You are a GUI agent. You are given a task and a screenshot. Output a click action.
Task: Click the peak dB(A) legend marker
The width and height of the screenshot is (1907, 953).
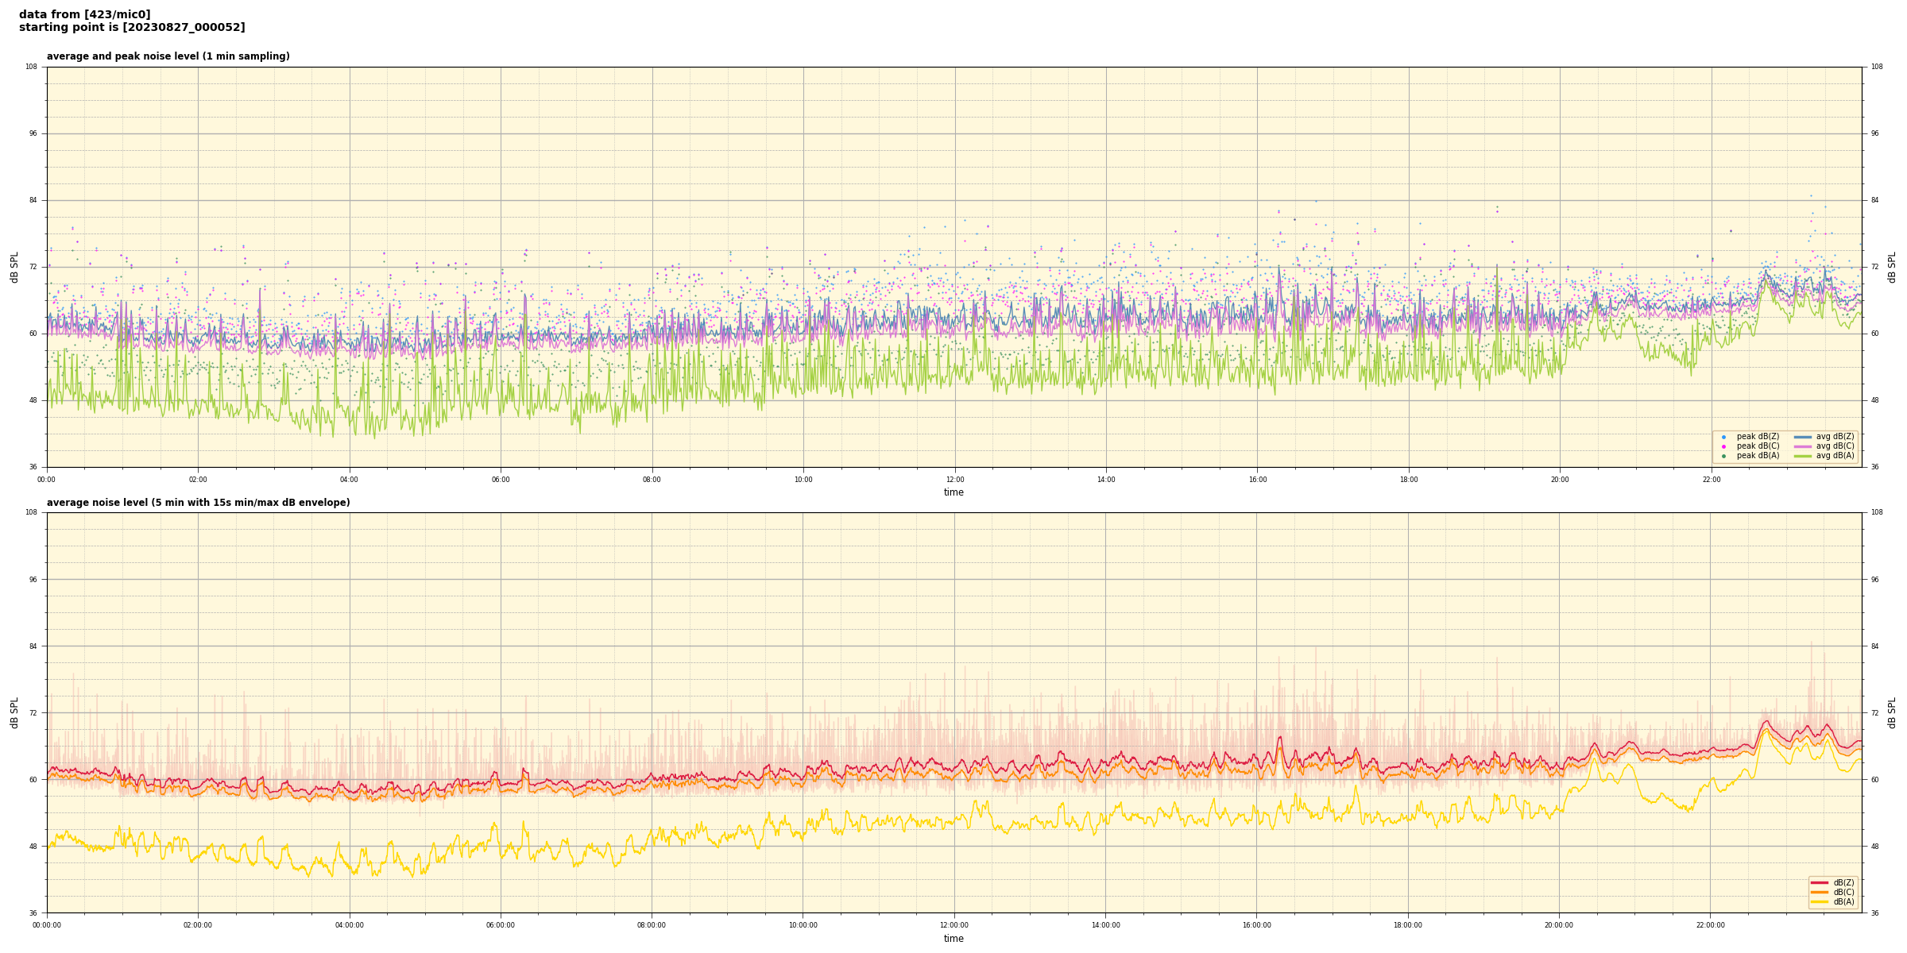(1723, 456)
